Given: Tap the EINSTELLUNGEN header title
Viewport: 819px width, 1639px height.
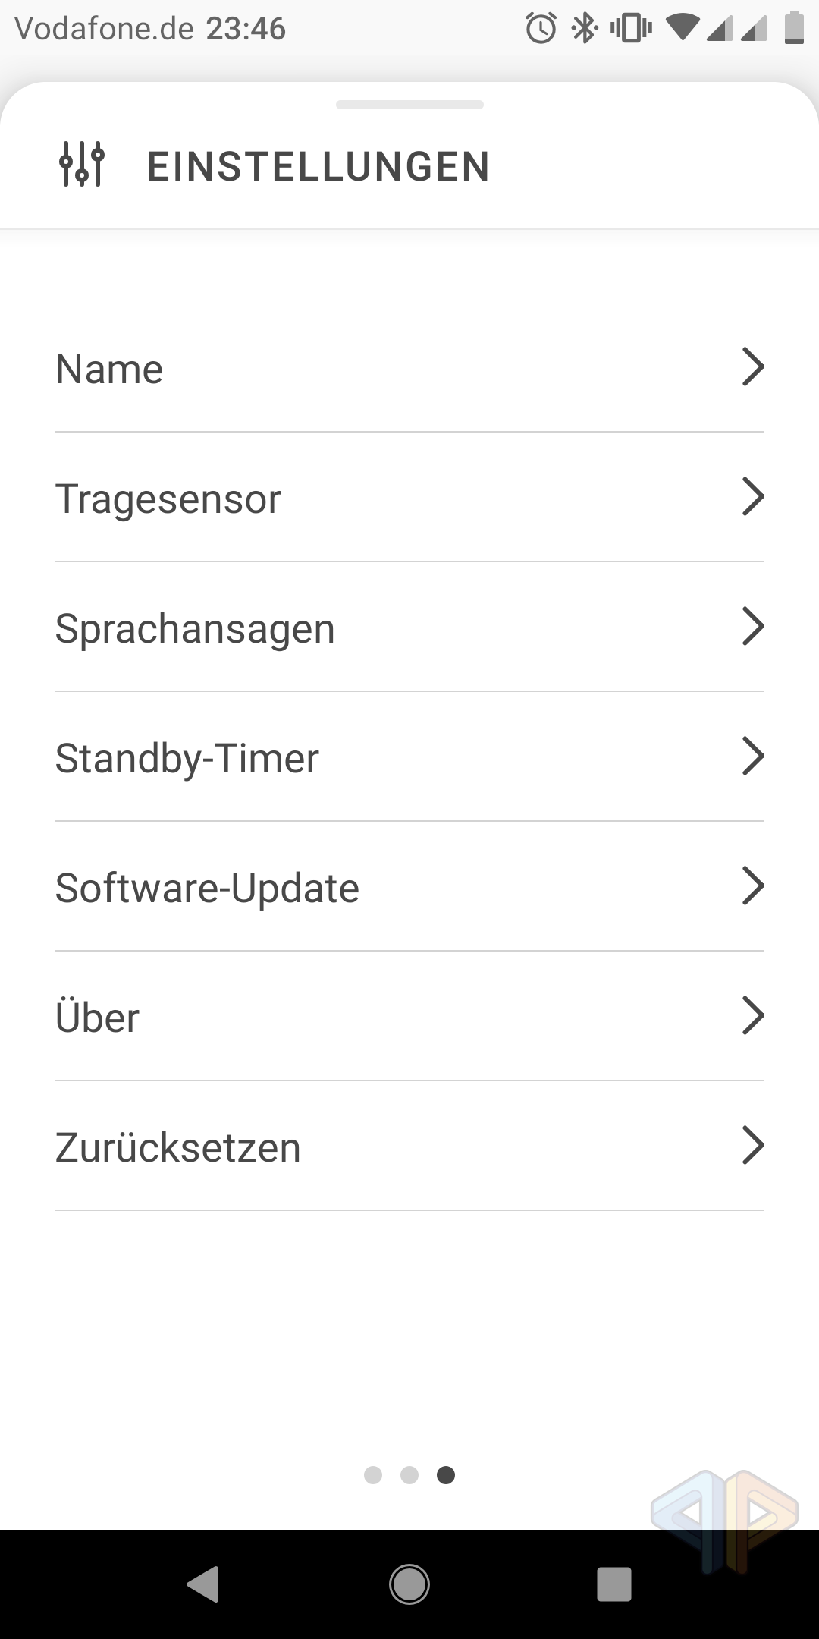Looking at the screenshot, I should point(318,166).
